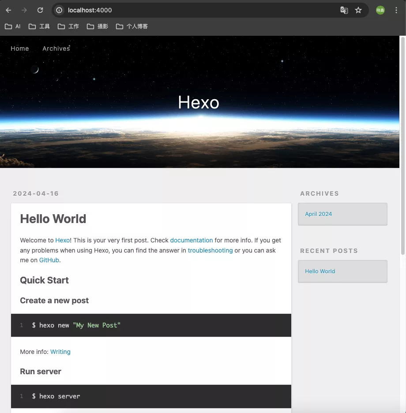406x413 pixels.
Task: Click the browser back arrow
Action: (x=8, y=10)
